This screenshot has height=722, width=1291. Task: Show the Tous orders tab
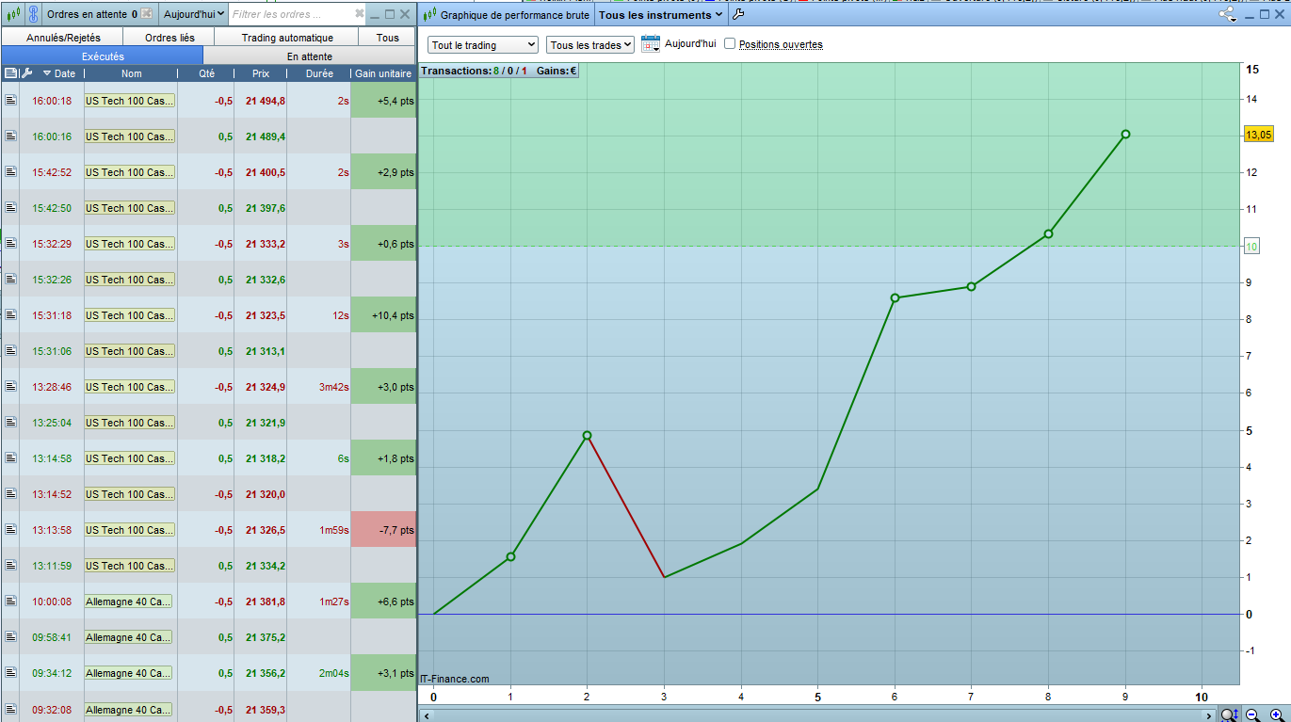[388, 38]
